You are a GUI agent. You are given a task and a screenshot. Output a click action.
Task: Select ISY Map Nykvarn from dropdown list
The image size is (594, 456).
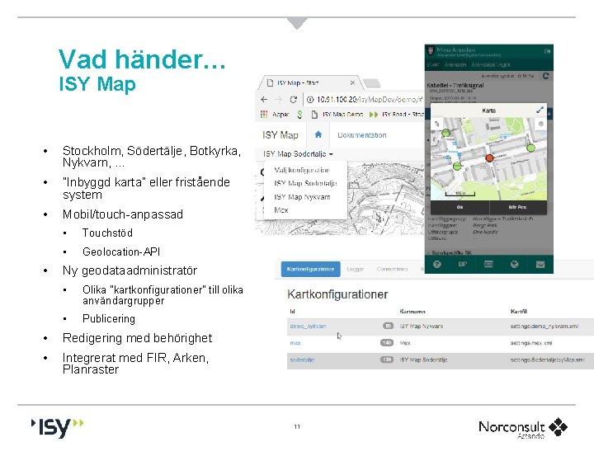302,197
